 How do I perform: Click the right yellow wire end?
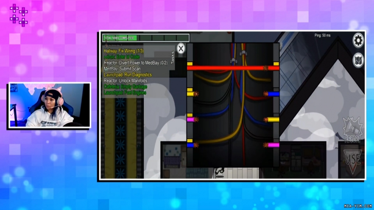point(272,120)
